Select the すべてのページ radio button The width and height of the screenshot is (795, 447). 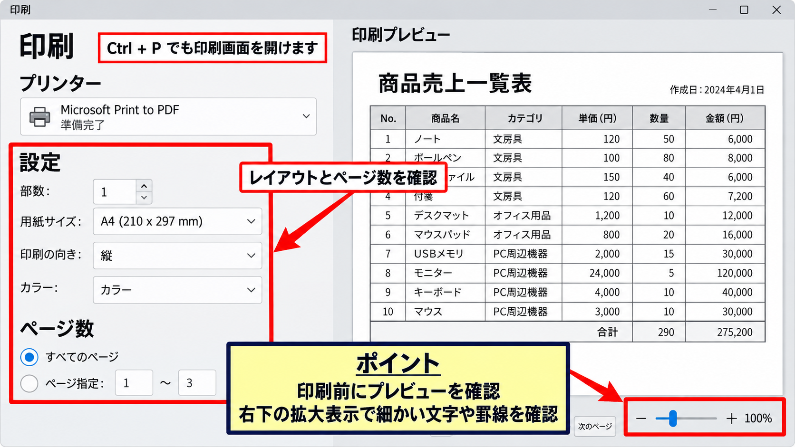[x=29, y=357]
